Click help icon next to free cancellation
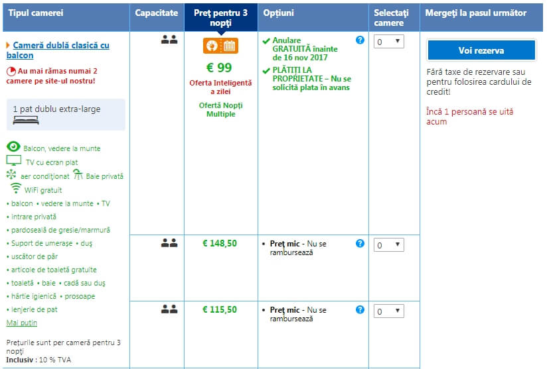 click(x=360, y=40)
